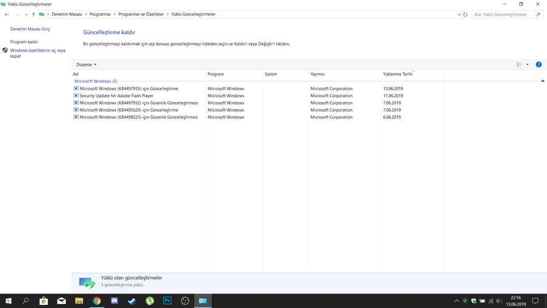547x308 pixels.
Task: Click Microsoft Corporation in the KB4497935 row
Action: (331, 89)
